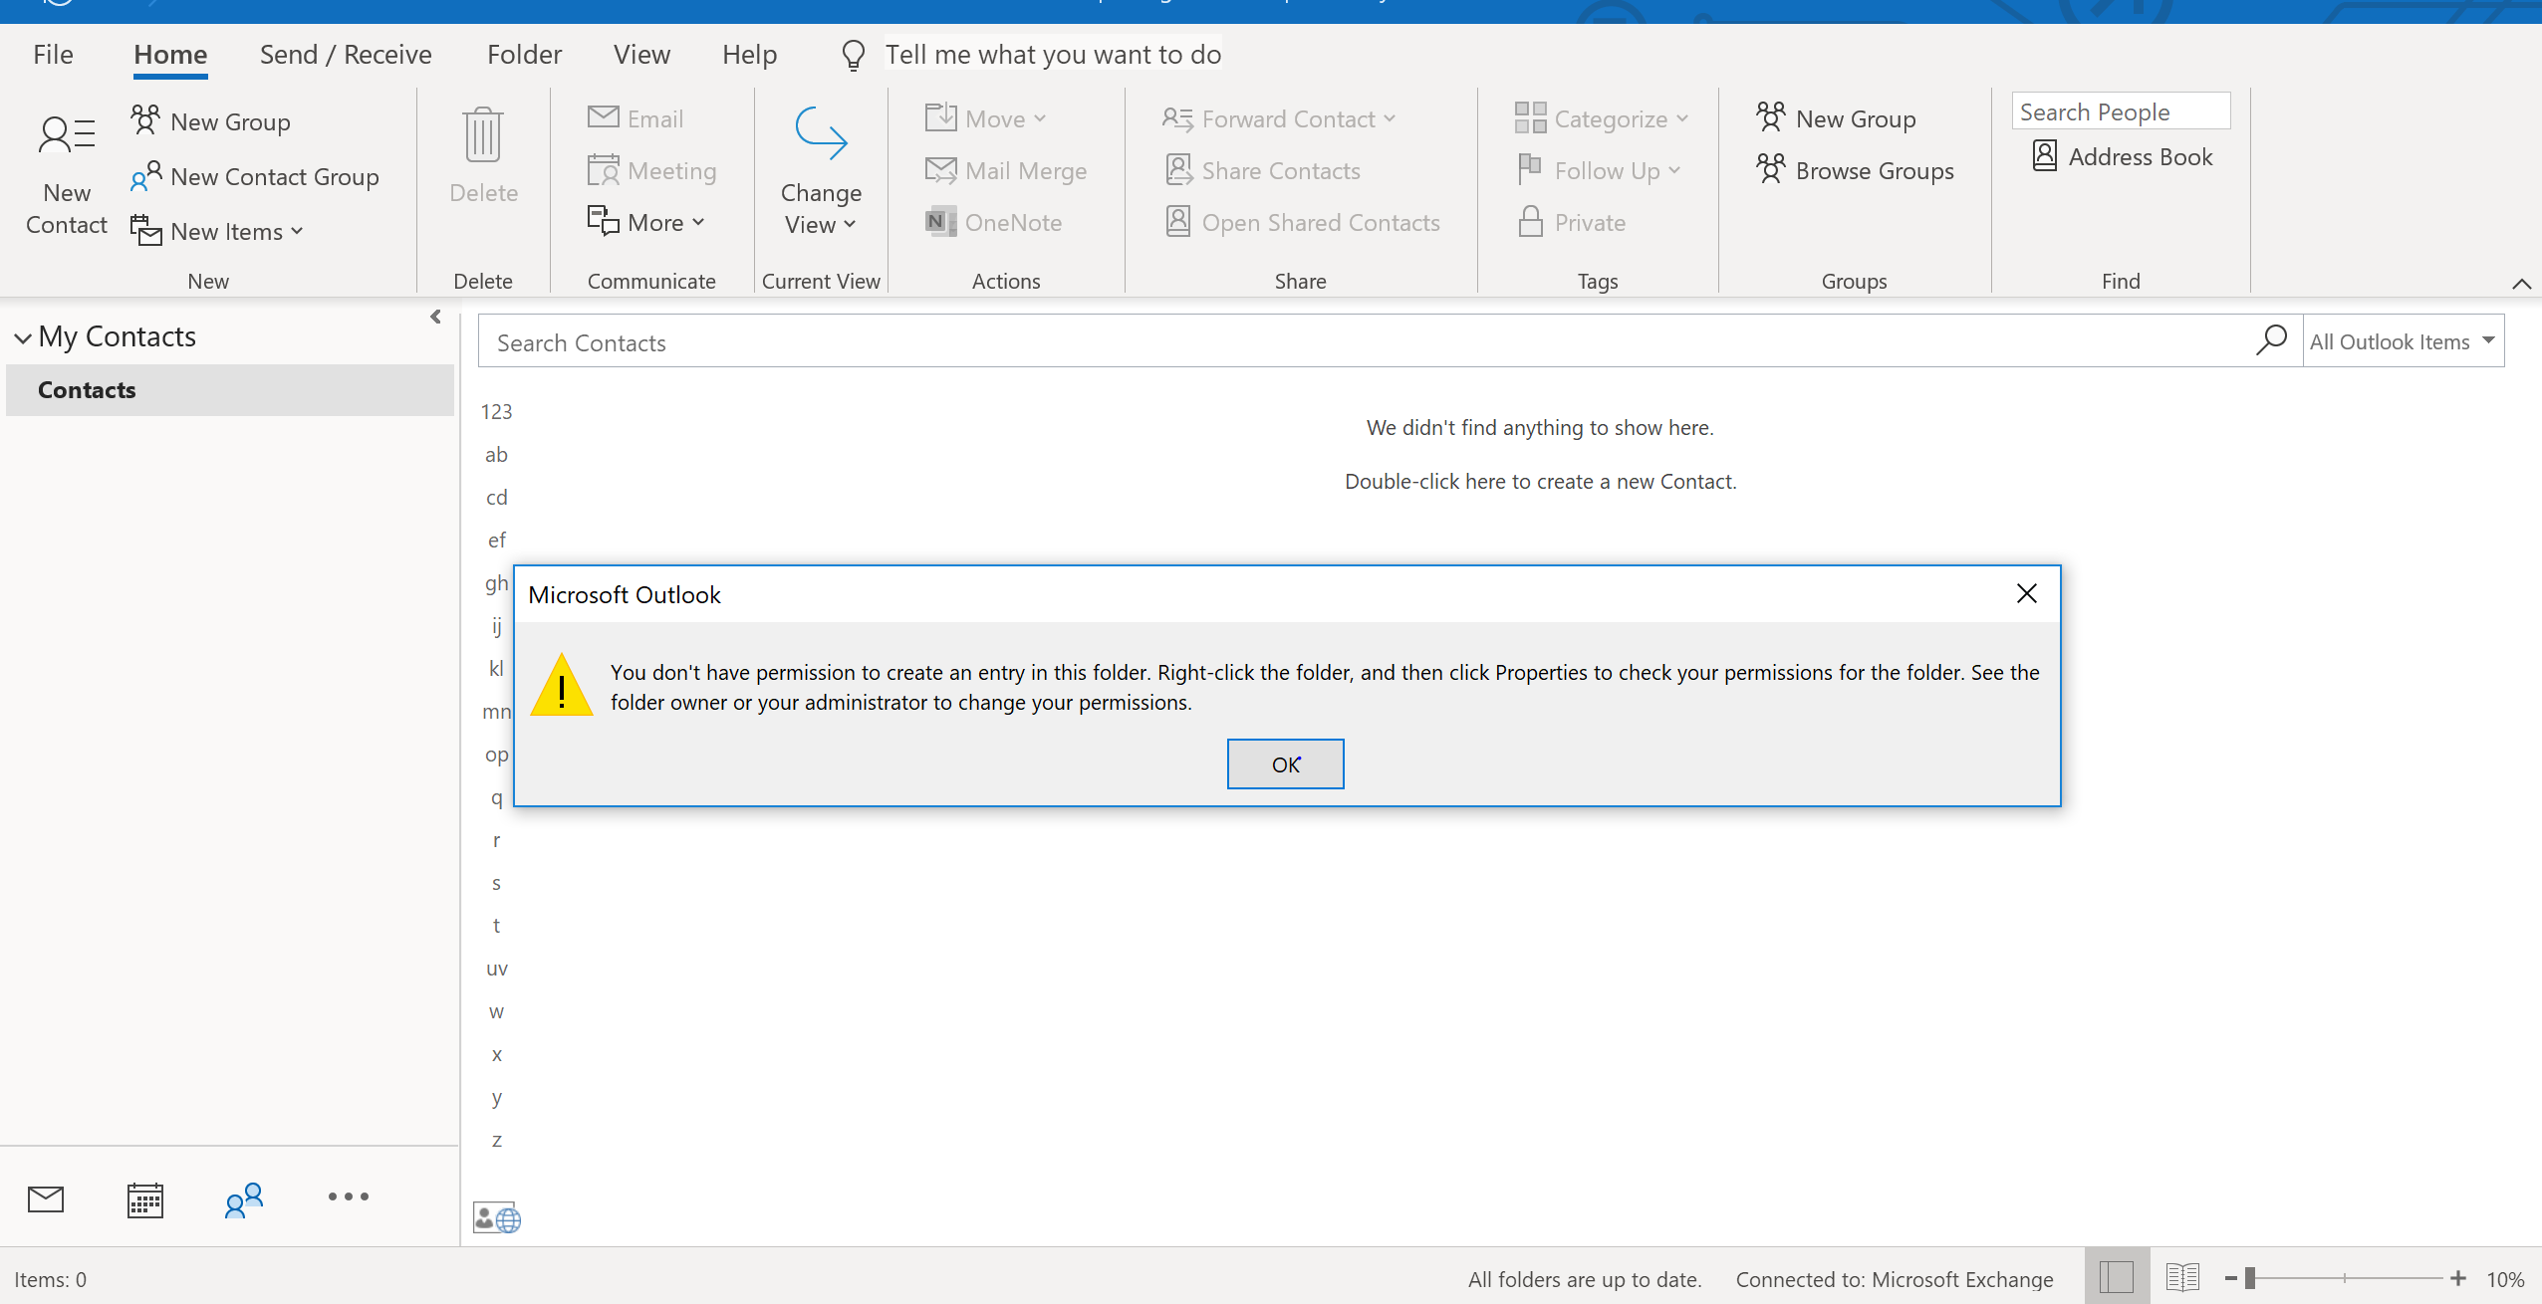Open the New Items menu

(x=217, y=231)
